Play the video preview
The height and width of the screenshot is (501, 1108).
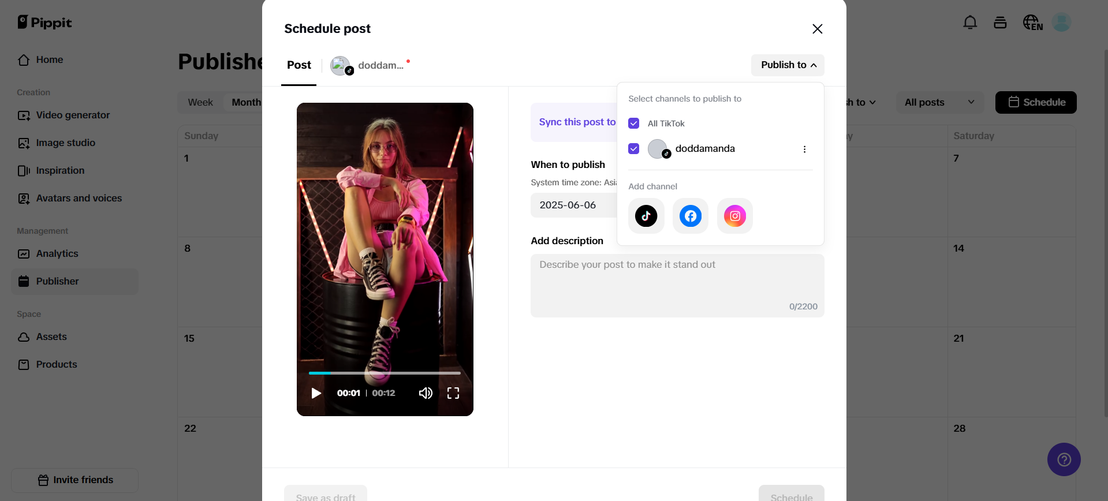[x=316, y=393]
